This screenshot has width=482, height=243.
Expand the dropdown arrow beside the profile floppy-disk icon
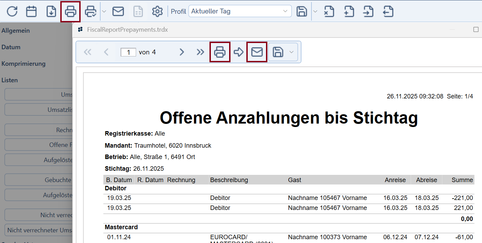pos(315,11)
